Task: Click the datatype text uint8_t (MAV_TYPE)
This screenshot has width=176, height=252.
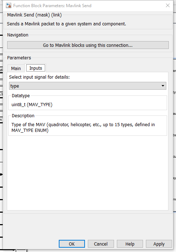Action: (x=32, y=105)
